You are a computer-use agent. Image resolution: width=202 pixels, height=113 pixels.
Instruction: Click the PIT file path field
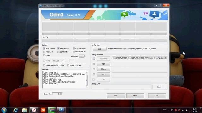pyautogui.click(x=138, y=49)
